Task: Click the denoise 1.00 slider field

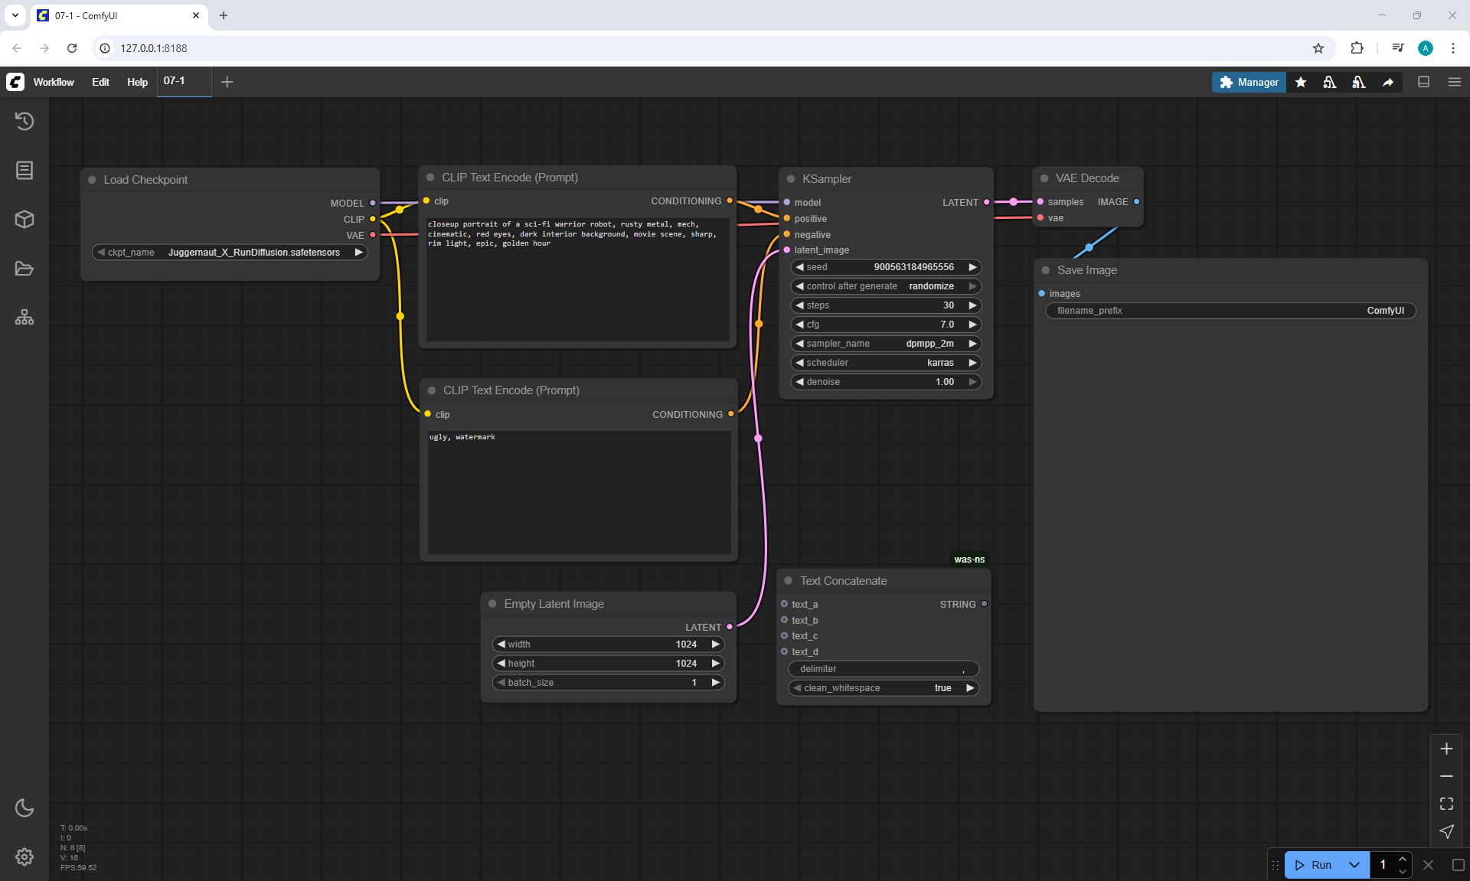Action: coord(886,382)
